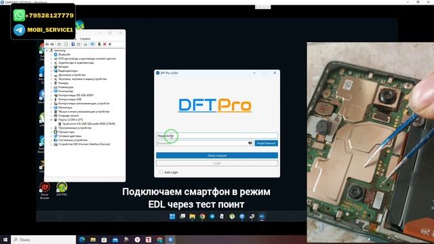Screen dimensions: 434x244
Task: Open Telegram in the inner taskbar
Action: (x=212, y=216)
